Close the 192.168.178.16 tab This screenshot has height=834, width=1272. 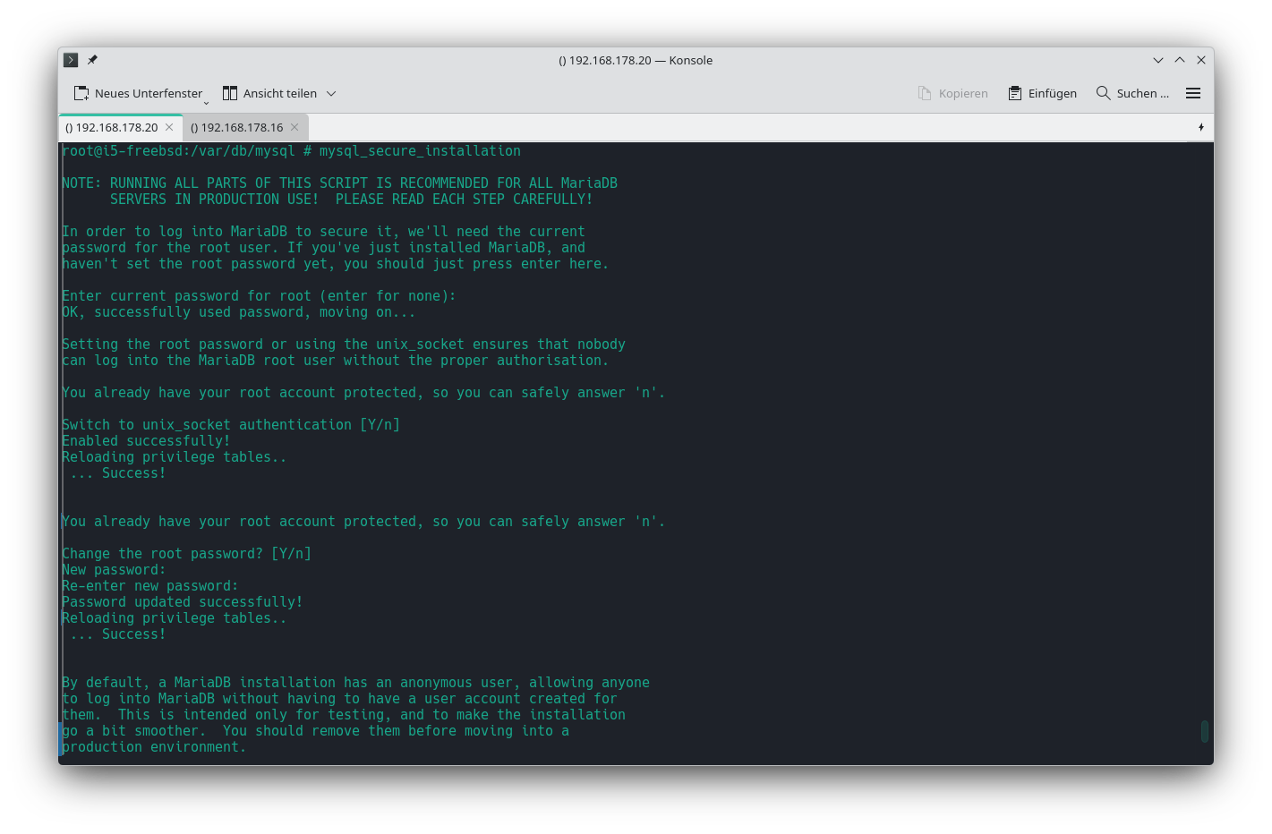point(295,127)
